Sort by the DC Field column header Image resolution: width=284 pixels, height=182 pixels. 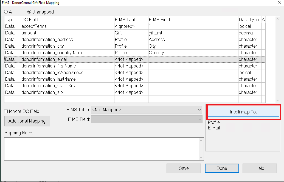click(x=68, y=20)
